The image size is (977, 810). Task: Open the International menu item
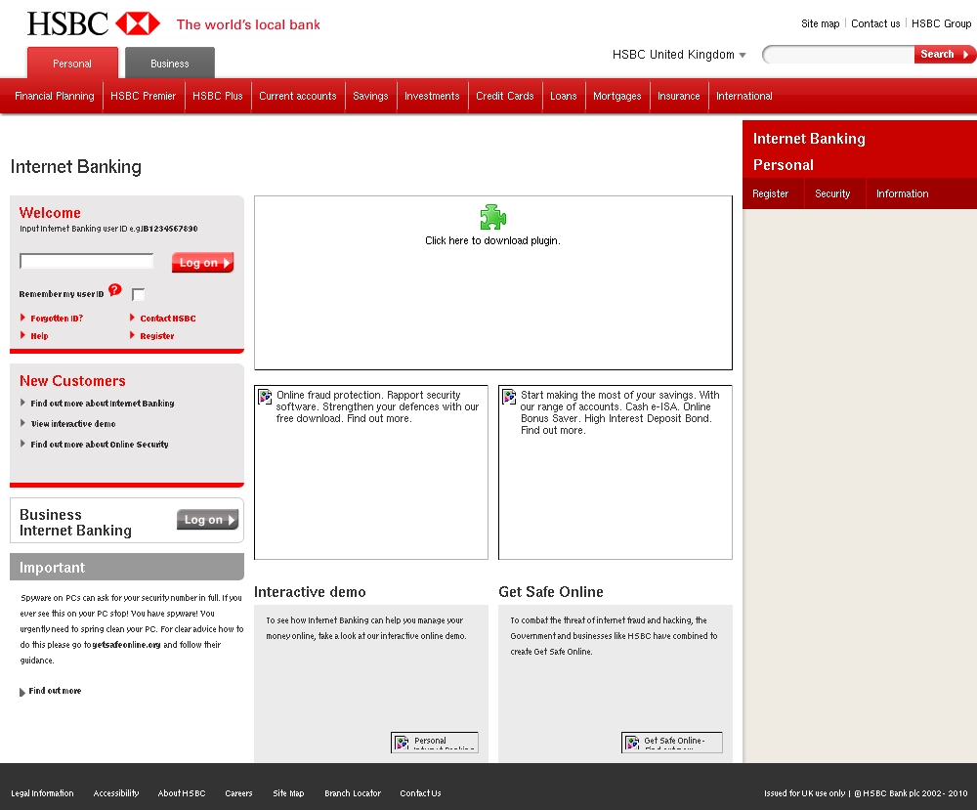(743, 96)
